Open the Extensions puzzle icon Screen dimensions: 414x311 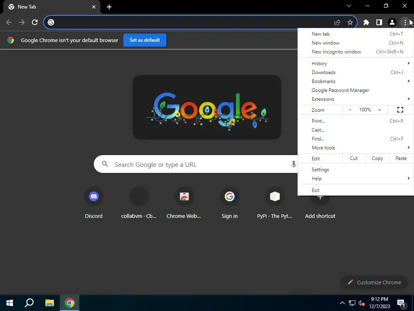click(366, 23)
